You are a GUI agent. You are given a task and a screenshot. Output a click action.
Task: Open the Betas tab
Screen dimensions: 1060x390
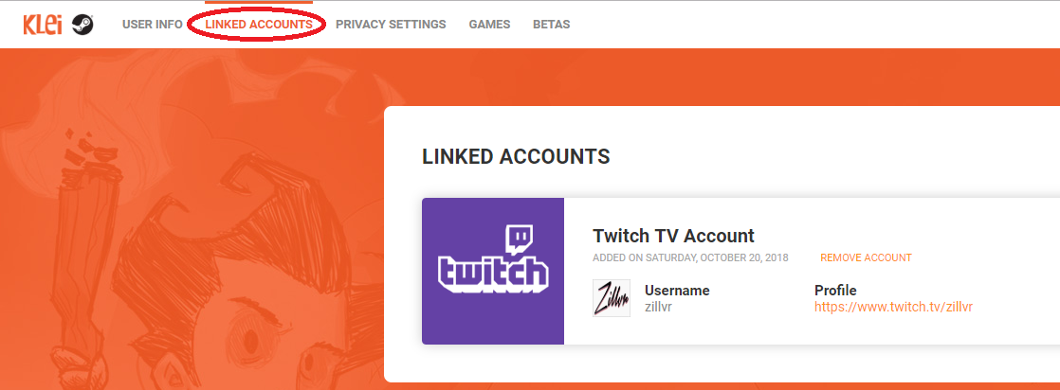pyautogui.click(x=551, y=25)
